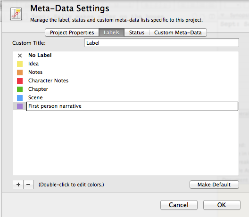
Task: Click the Make Default button
Action: pyautogui.click(x=214, y=185)
